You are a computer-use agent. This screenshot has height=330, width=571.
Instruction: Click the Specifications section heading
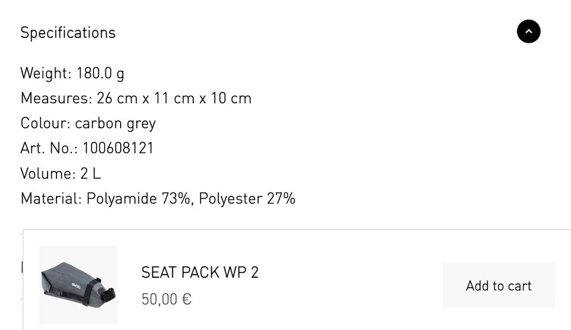[68, 33]
